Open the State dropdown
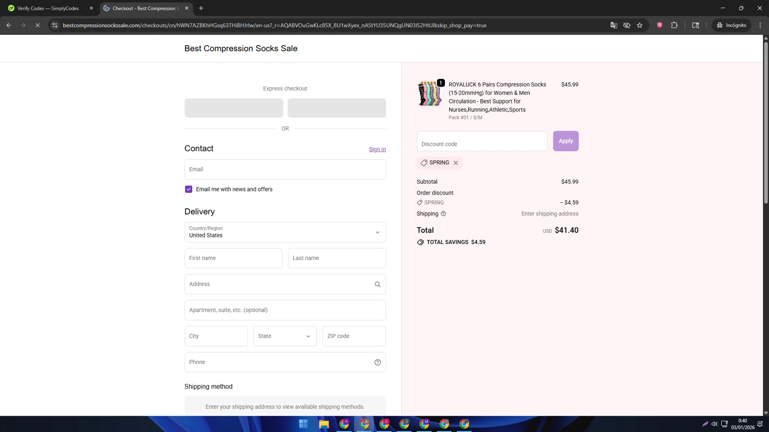Screen dimensions: 769x432 coord(285,336)
